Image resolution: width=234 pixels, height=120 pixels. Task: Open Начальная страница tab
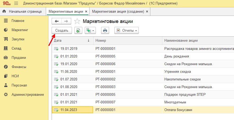pos(22,12)
